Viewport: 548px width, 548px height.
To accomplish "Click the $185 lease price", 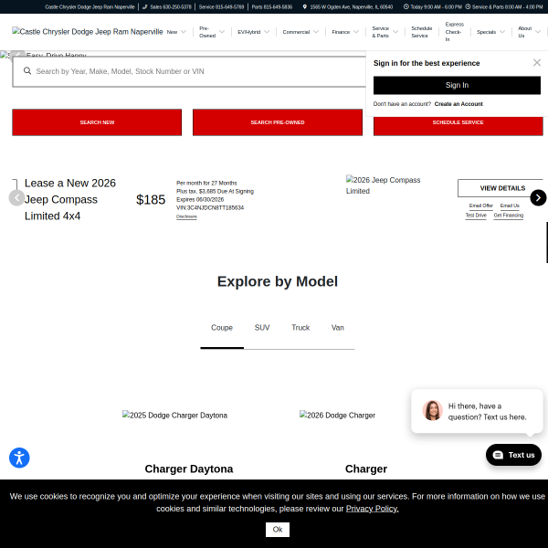I will click(x=151, y=199).
